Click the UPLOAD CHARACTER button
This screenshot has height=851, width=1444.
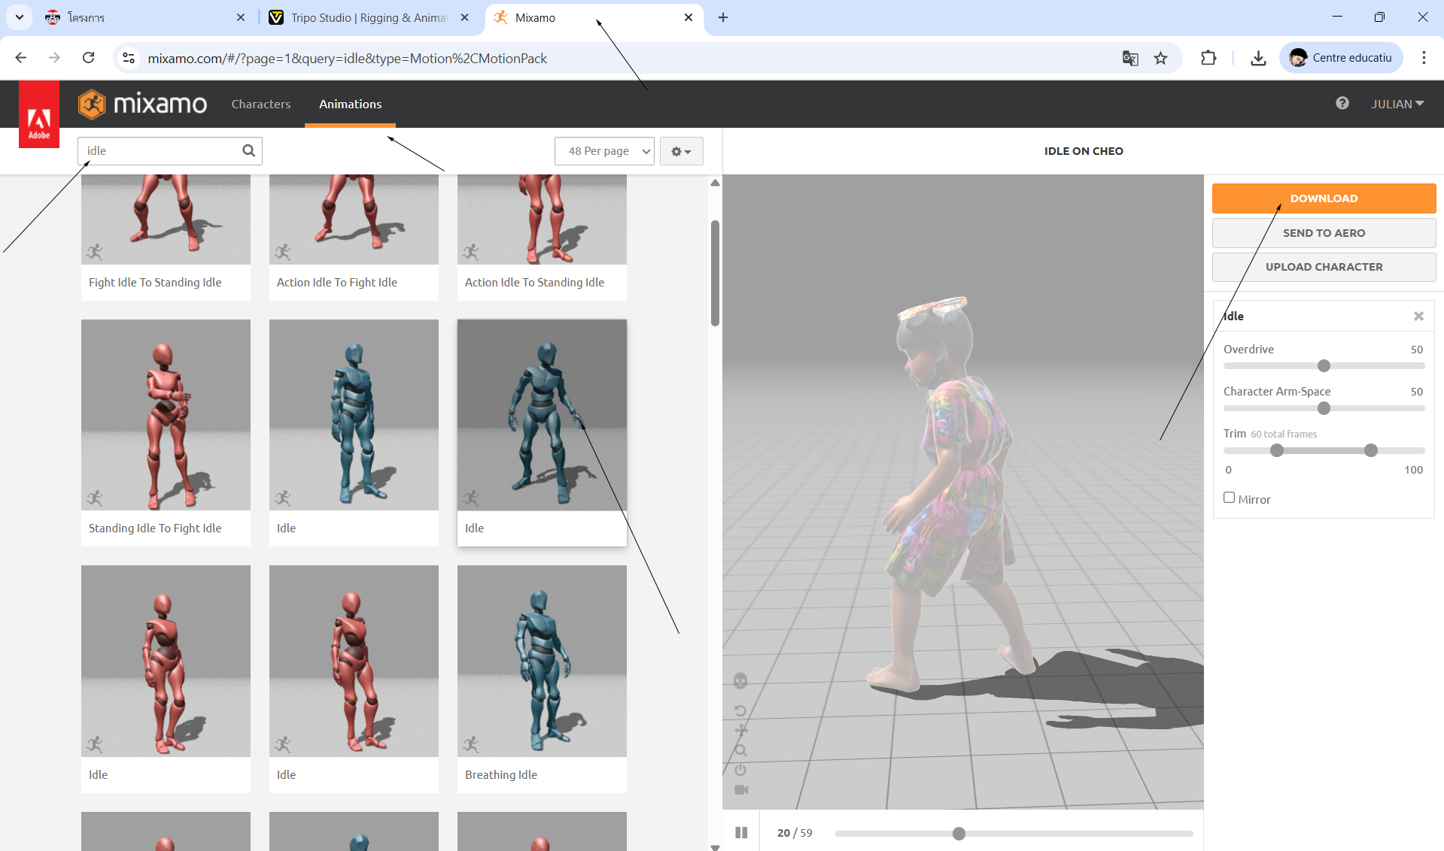(x=1324, y=267)
